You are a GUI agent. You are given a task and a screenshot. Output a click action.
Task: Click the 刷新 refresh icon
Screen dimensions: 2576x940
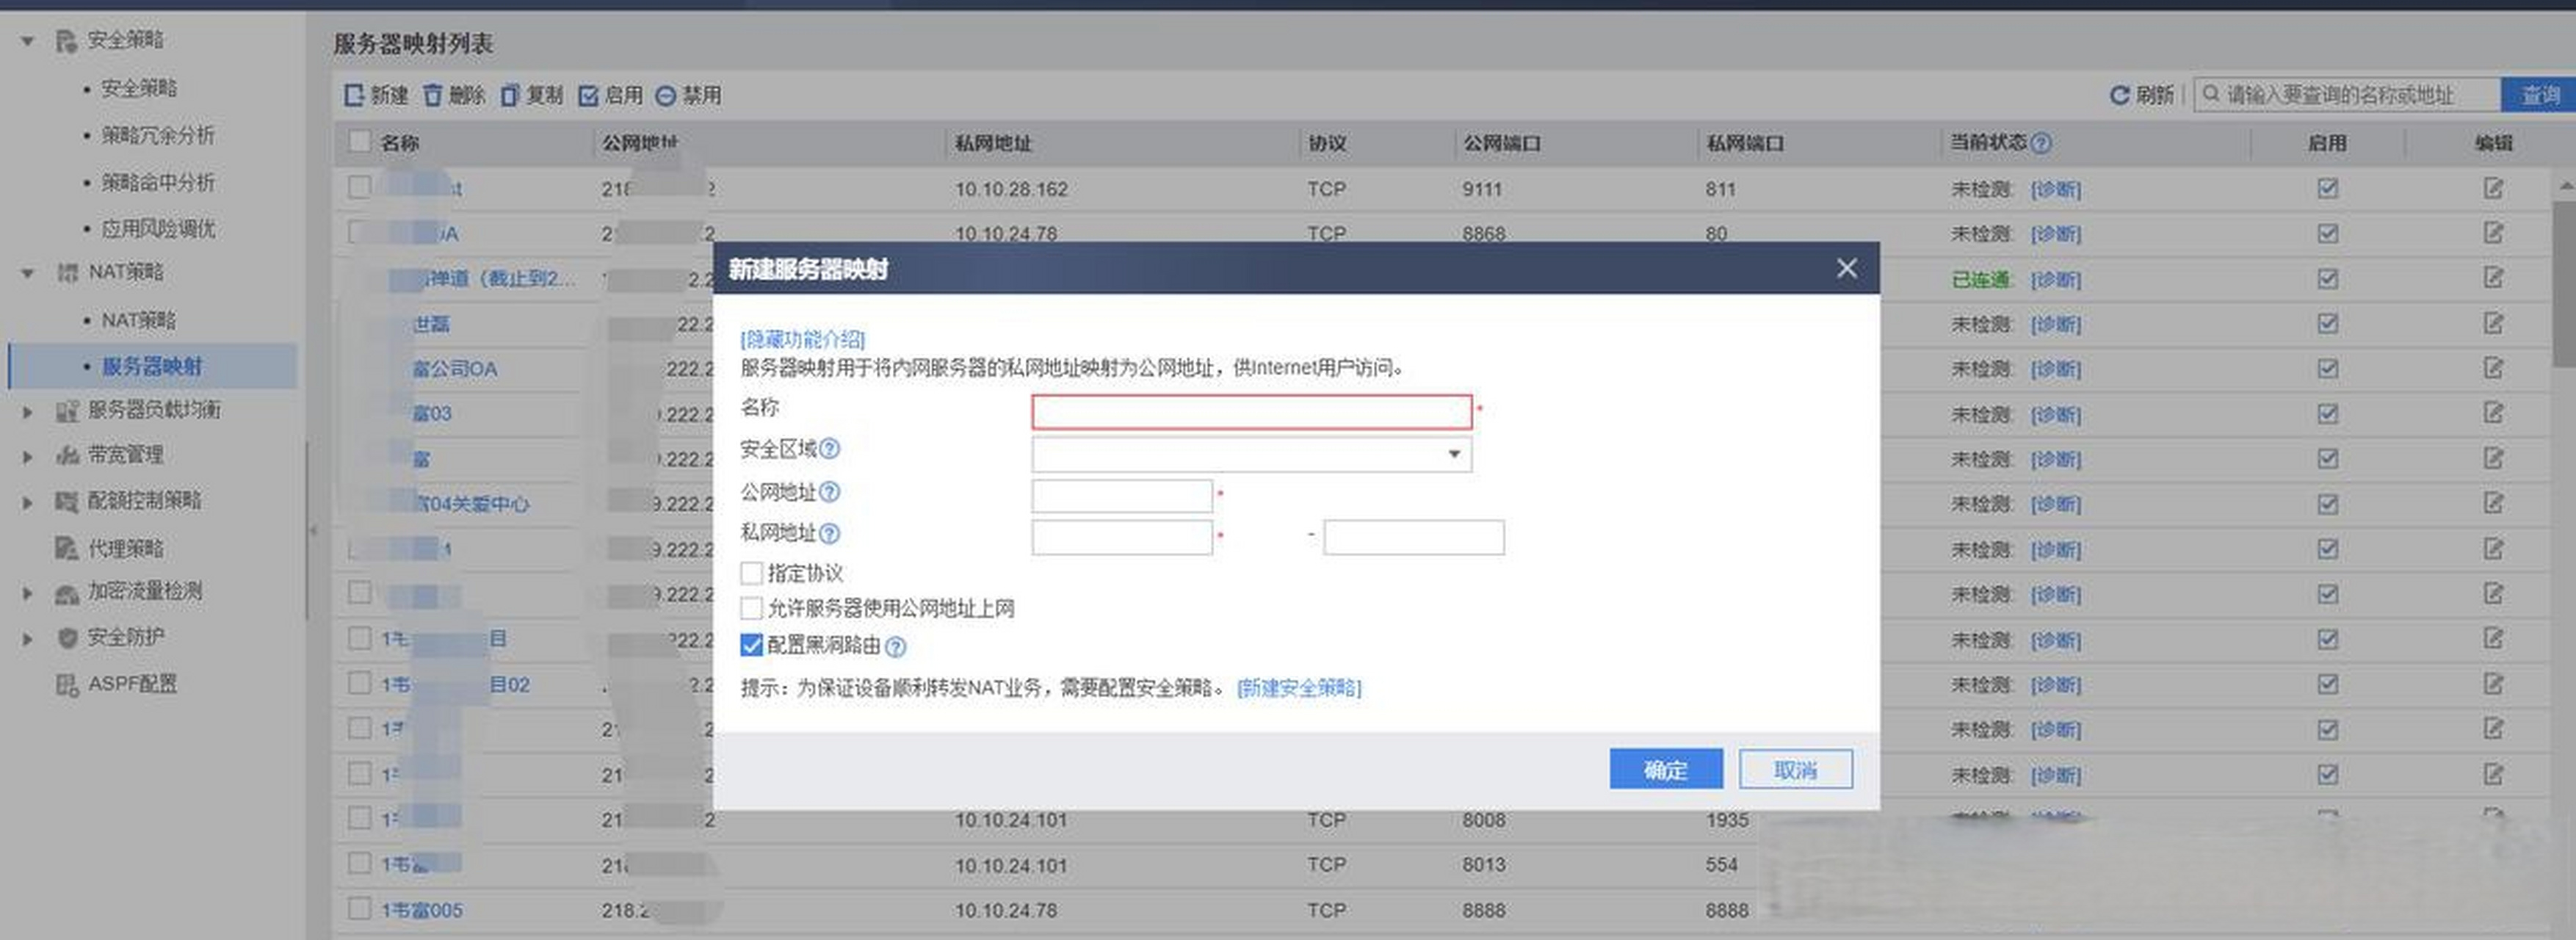(x=2119, y=95)
